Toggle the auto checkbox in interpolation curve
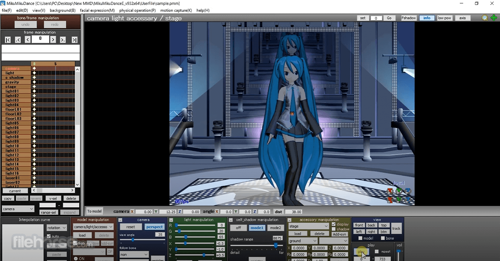500x261 pixels. (49, 236)
